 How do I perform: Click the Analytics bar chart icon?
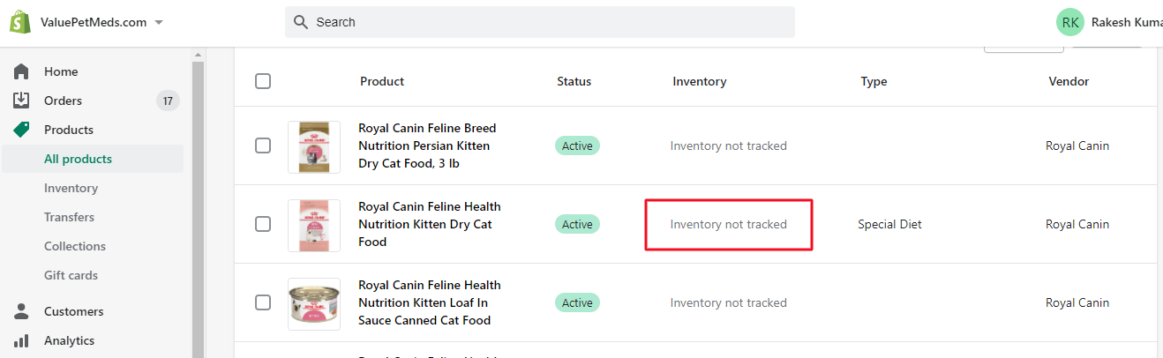tap(21, 340)
